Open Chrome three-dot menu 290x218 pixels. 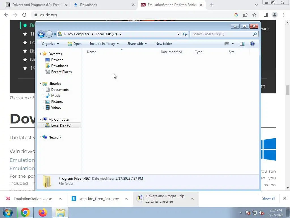[284, 15]
